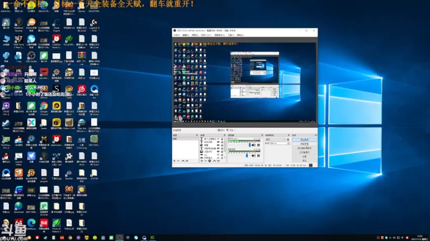430x241 pixels.
Task: Open OBS Settings from Controls panel
Action: point(304,156)
